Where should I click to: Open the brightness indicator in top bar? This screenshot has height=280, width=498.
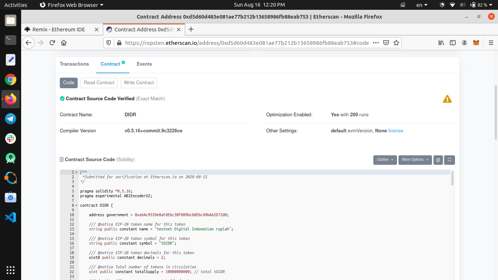click(442, 5)
